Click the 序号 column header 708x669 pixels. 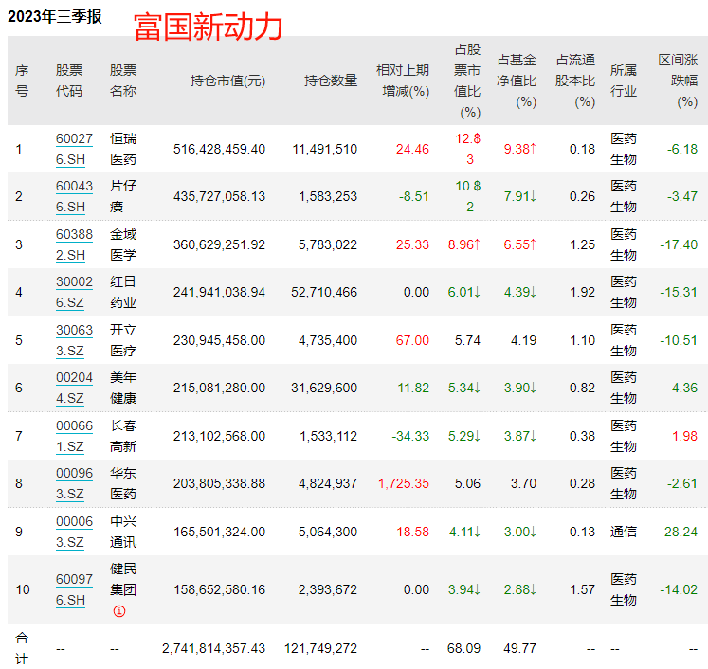[22, 81]
